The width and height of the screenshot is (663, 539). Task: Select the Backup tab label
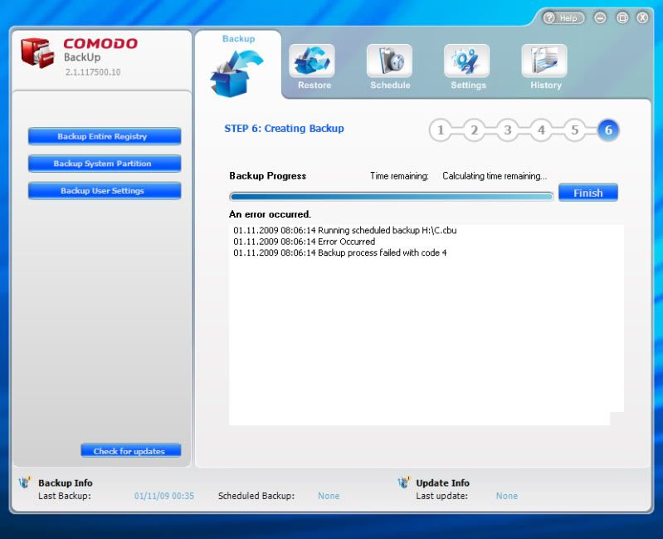238,38
